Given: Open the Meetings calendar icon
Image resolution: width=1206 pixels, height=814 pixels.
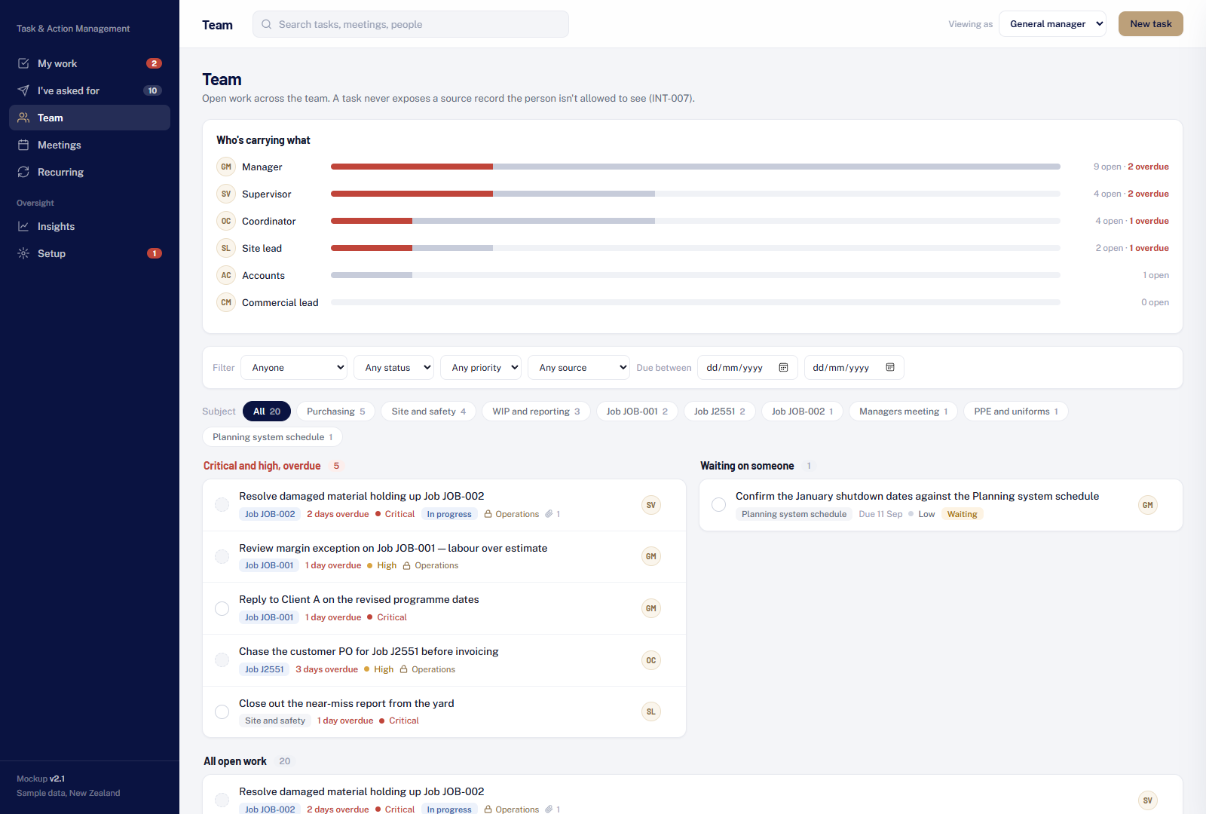Looking at the screenshot, I should [x=23, y=145].
